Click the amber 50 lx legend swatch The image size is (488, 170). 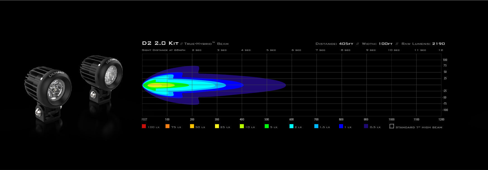(x=192, y=126)
